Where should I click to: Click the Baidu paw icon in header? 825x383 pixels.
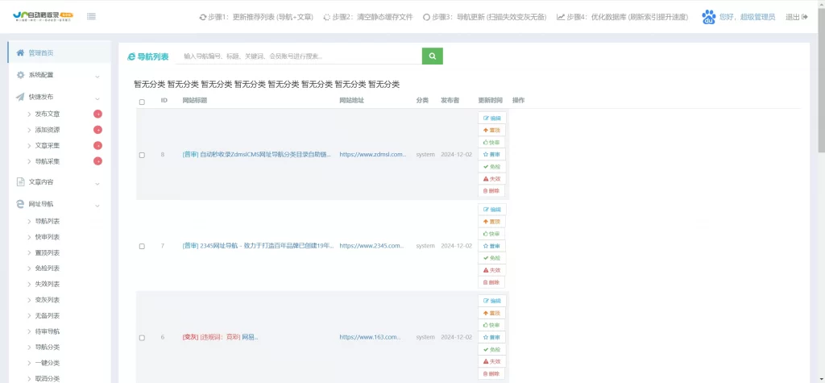coord(708,16)
